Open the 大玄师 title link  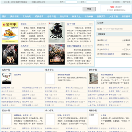[x=103, y=115]
